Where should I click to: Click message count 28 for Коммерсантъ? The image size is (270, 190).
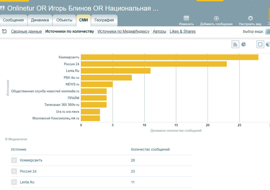(133, 160)
